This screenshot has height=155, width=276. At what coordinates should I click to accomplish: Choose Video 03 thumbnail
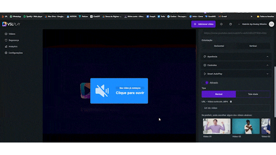(x=266, y=126)
